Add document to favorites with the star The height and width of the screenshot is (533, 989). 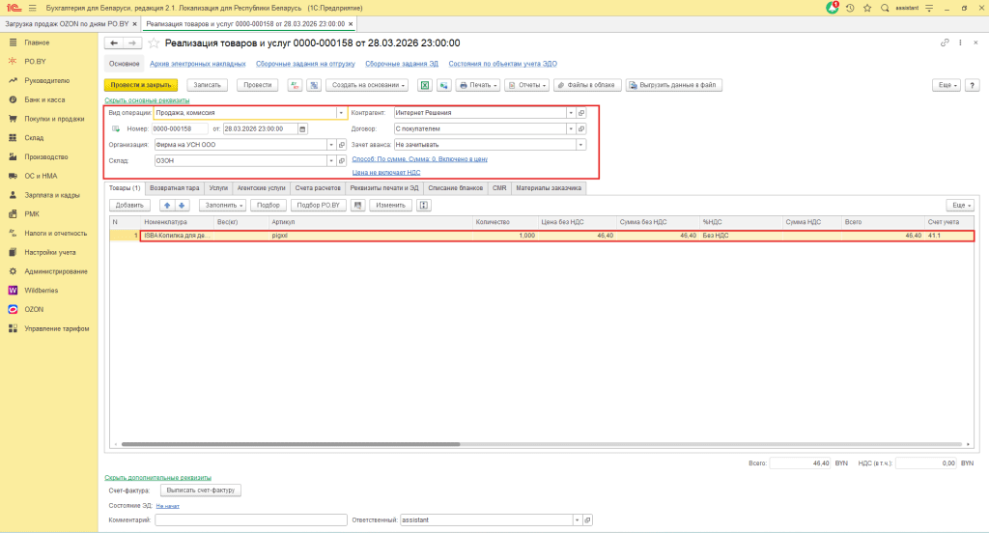(154, 42)
